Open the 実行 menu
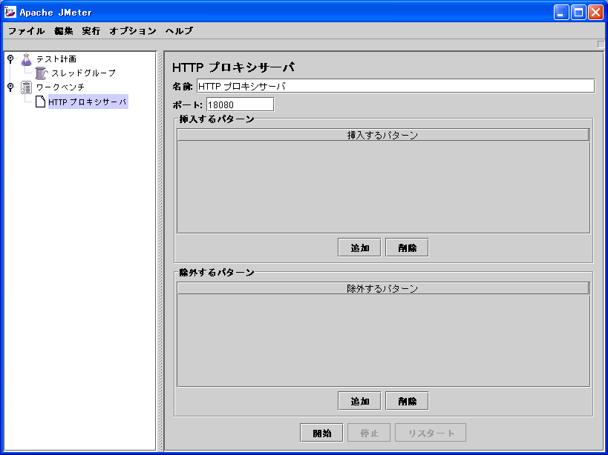This screenshot has height=455, width=608. point(91,31)
